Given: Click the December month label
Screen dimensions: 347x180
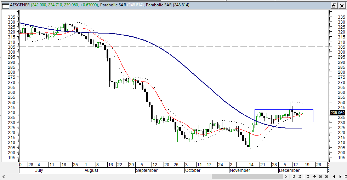Looking at the screenshot, I should [289, 170].
